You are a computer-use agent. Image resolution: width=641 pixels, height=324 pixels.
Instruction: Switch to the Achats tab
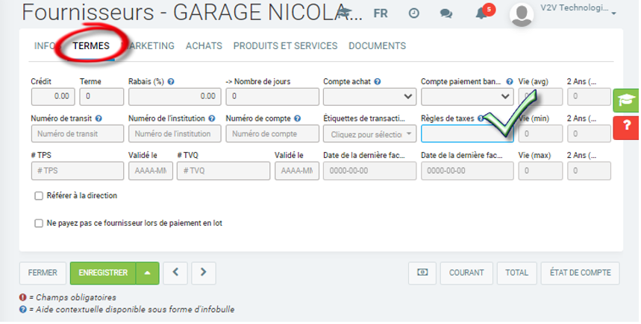pos(204,46)
